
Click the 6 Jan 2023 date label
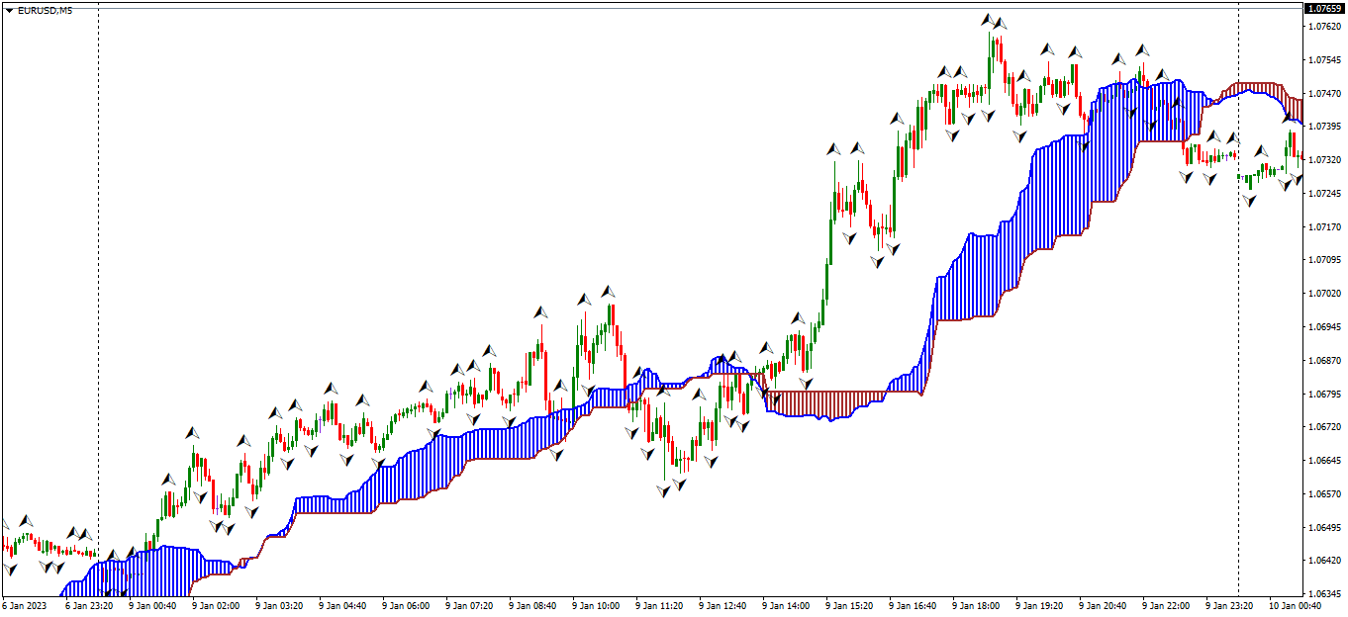[x=25, y=605]
